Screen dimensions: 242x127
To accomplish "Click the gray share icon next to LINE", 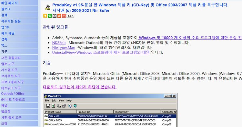I will coord(55,16).
